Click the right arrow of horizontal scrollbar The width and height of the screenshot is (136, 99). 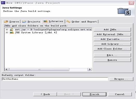[90, 69]
